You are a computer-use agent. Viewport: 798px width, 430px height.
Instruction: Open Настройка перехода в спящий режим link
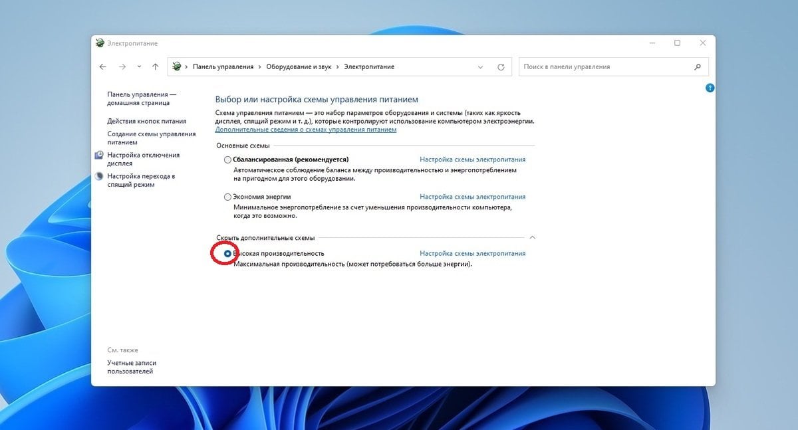[141, 180]
